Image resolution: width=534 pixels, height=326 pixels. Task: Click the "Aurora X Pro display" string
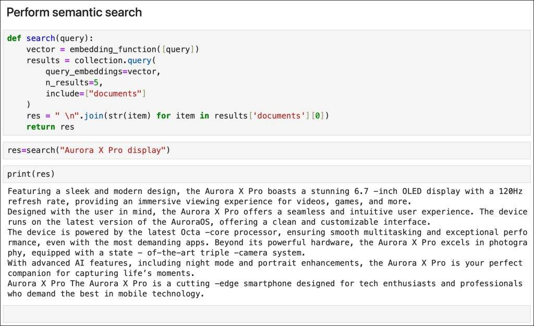113,151
